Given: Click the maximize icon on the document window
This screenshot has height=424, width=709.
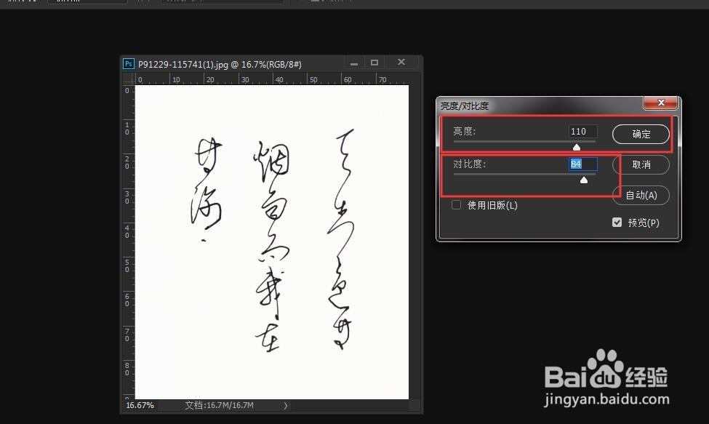Looking at the screenshot, I should click(x=374, y=63).
